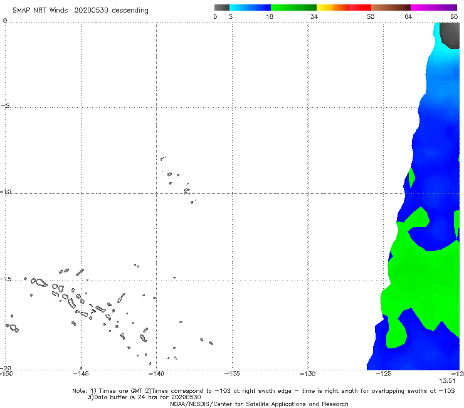Click the swath time "13:51"
The image size is (464, 408).
click(447, 381)
